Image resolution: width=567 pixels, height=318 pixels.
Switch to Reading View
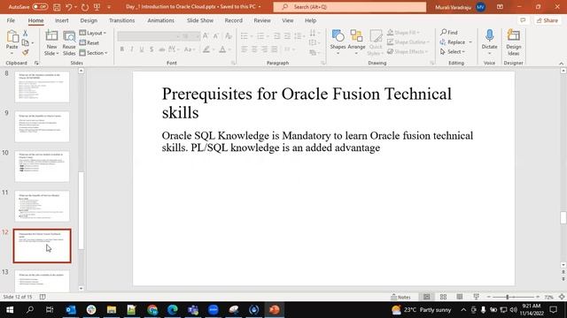(460, 297)
